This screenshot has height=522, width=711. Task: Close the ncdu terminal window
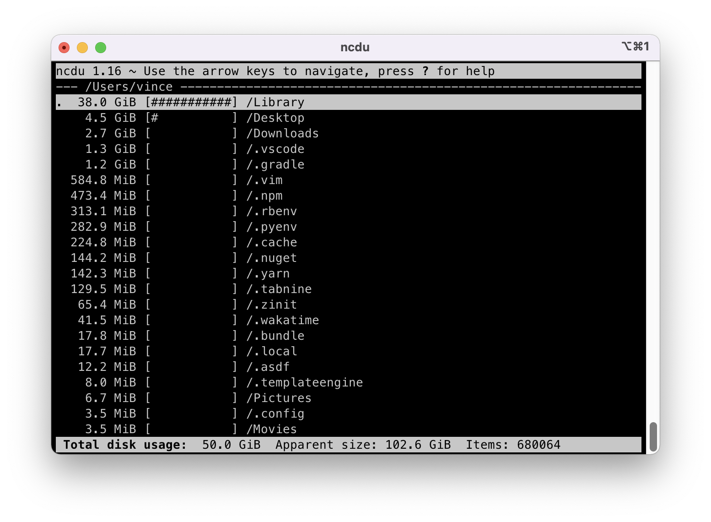coord(65,48)
